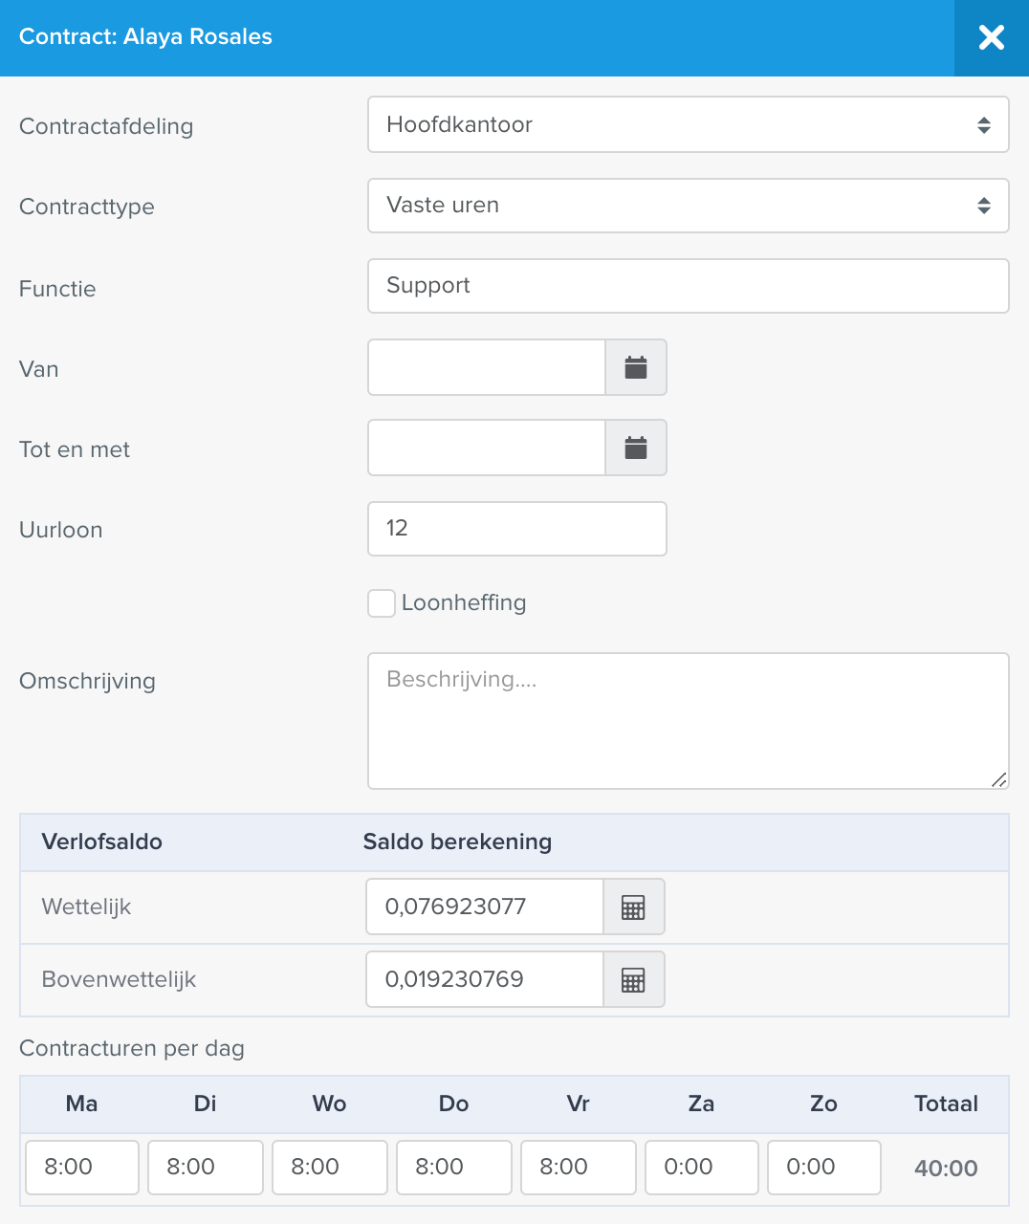Open the calendar picker for Van date

click(636, 367)
